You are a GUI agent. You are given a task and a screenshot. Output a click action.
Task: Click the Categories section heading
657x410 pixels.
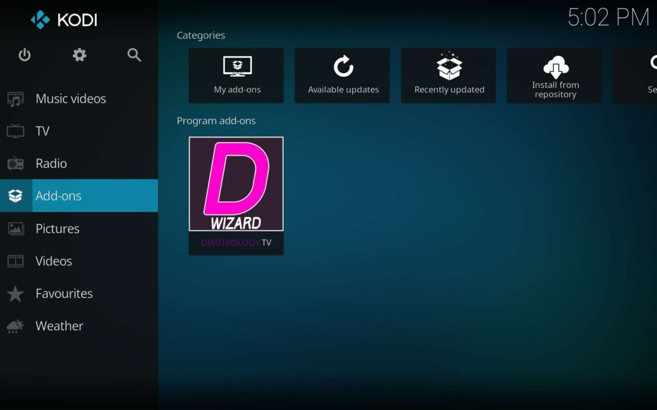click(x=201, y=35)
